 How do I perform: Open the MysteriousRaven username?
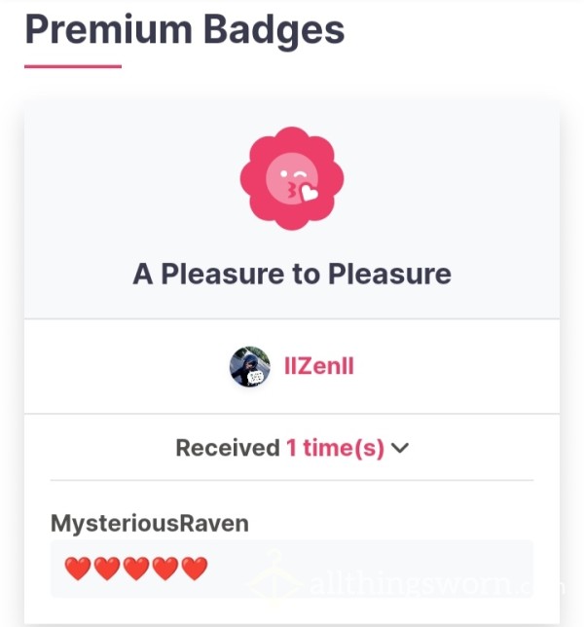(x=150, y=524)
